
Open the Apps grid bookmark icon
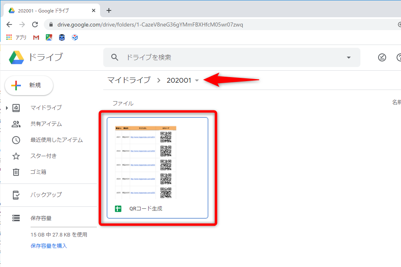(x=9, y=37)
